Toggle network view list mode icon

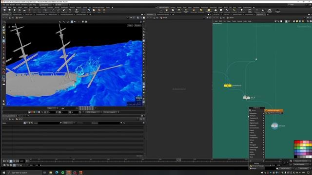coord(281,21)
